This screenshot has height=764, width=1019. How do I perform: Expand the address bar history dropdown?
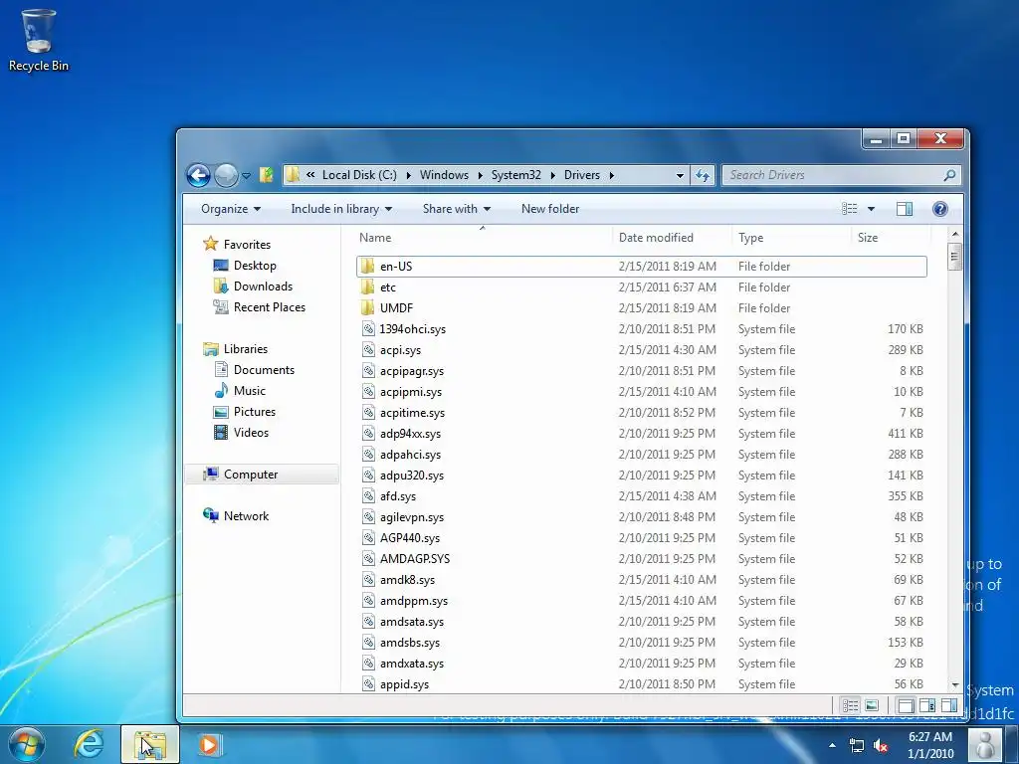pos(680,175)
